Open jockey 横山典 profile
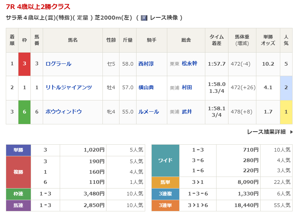 point(146,87)
